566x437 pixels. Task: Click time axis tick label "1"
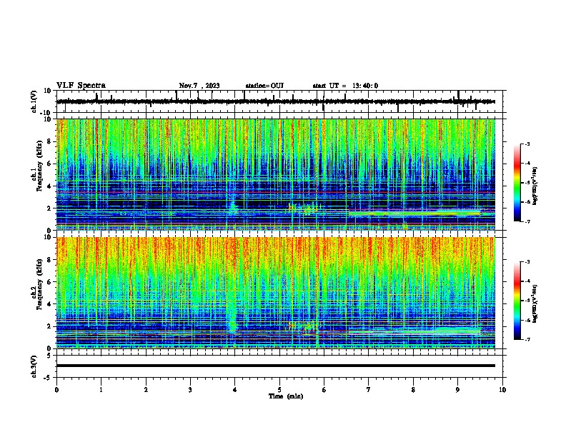pos(101,390)
